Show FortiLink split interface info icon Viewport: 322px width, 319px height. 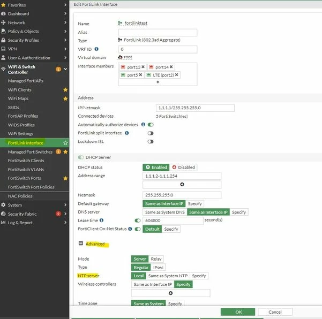point(126,133)
